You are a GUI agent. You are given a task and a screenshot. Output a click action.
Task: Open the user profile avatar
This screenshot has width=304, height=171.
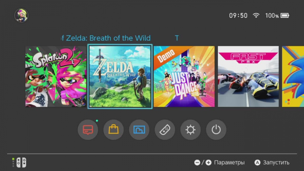pos(21,15)
